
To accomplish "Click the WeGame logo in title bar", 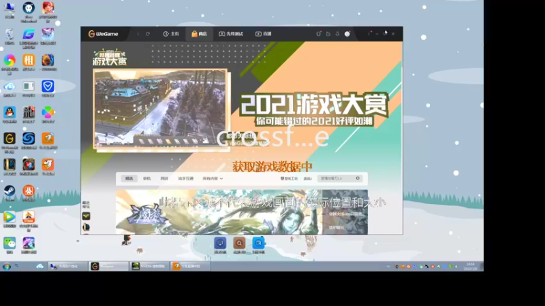I will [x=104, y=33].
